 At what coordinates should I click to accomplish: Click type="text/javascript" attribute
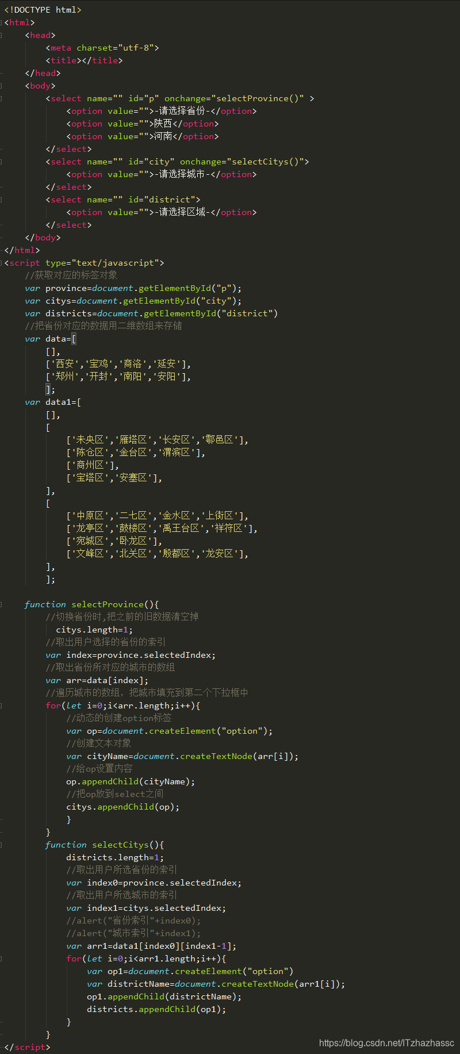coord(102,263)
